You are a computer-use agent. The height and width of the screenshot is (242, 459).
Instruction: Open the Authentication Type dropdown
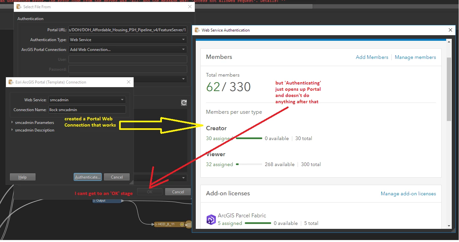128,40
